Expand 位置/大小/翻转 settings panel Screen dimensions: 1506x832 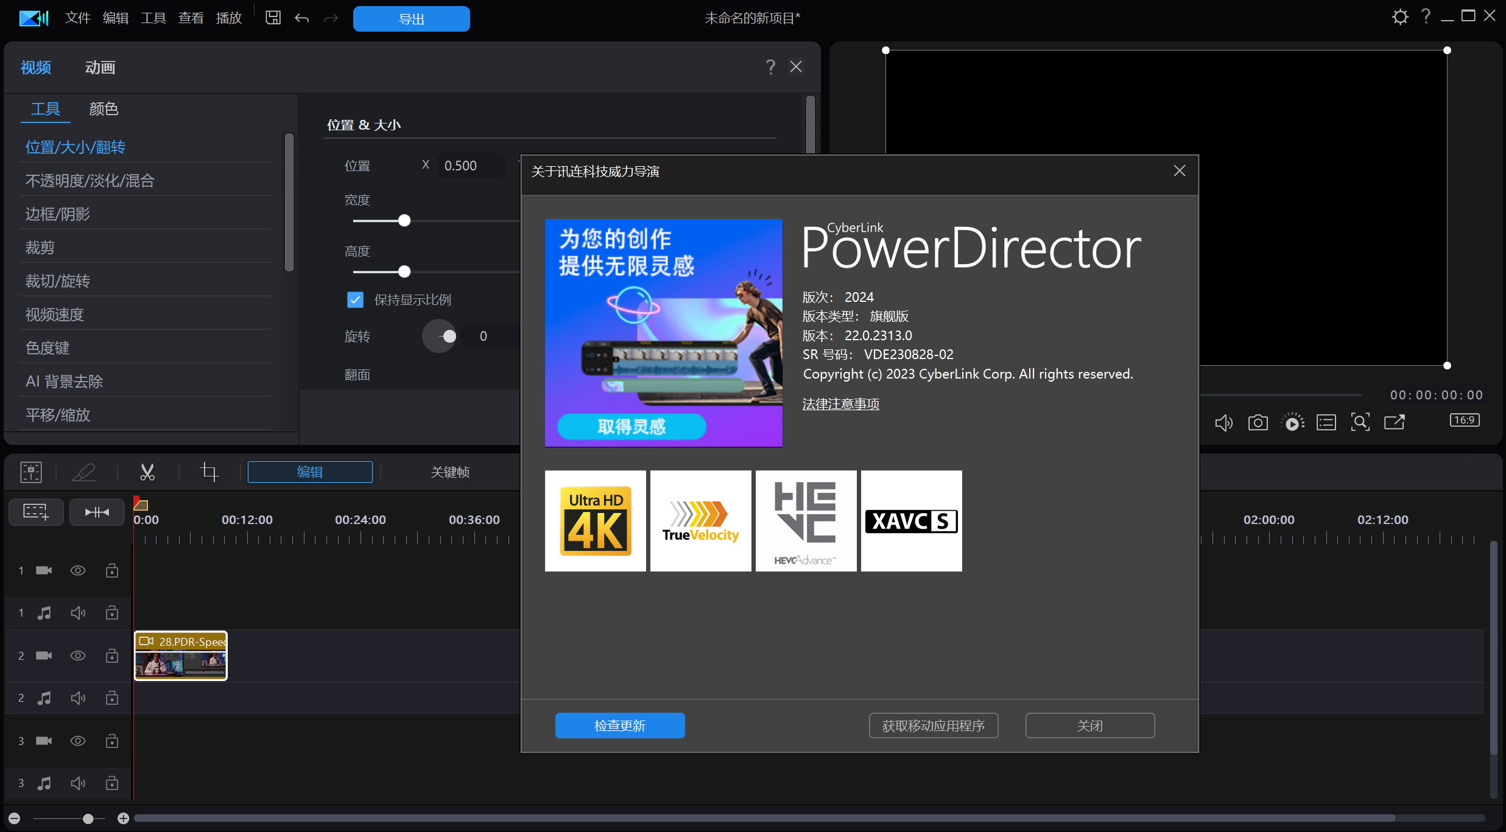click(76, 144)
